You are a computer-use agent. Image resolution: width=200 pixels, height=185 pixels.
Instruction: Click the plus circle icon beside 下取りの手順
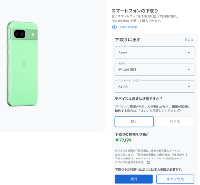click(114, 27)
